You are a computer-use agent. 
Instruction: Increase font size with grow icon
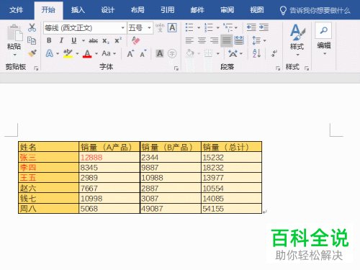pyautogui.click(x=130, y=53)
